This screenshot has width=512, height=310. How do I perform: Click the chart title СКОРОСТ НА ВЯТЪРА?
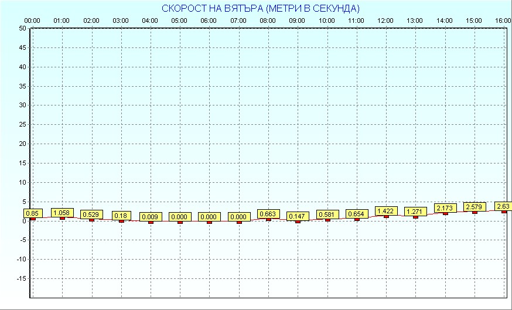pos(261,8)
